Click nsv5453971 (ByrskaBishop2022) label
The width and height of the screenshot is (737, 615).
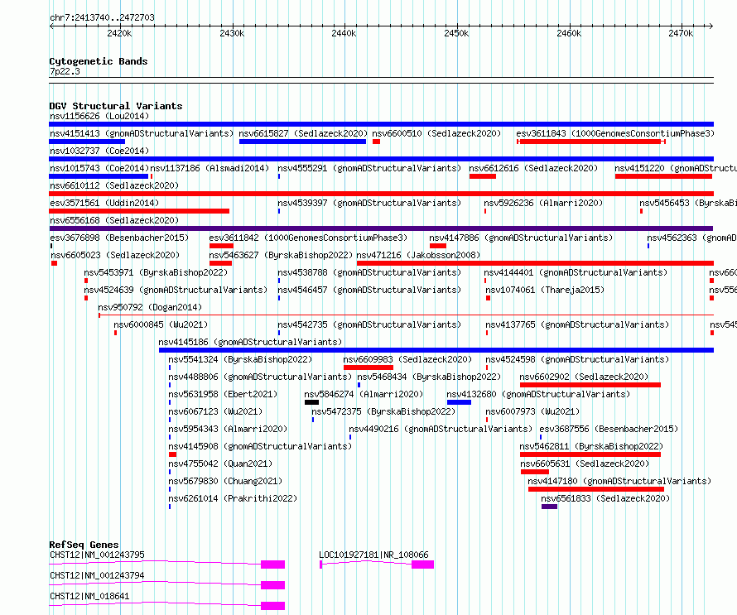coord(156,272)
